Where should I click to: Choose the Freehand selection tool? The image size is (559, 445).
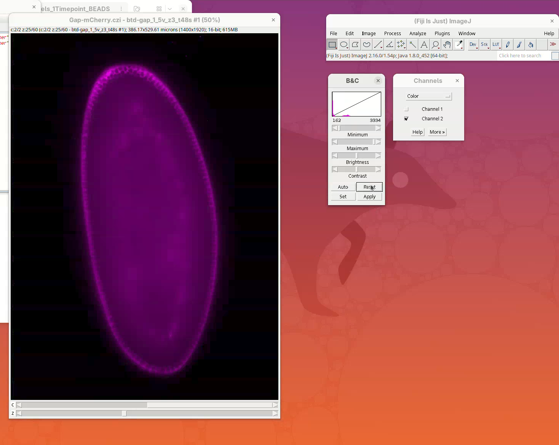(367, 45)
